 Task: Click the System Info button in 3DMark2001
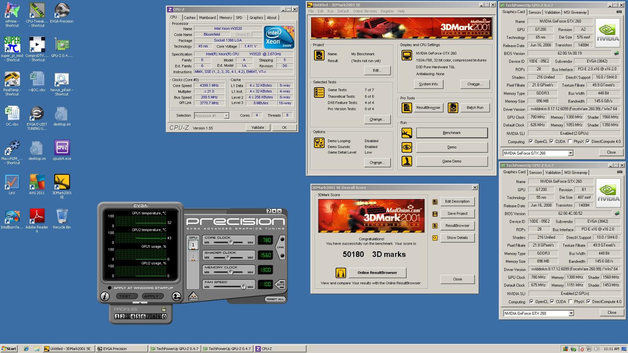point(428,84)
